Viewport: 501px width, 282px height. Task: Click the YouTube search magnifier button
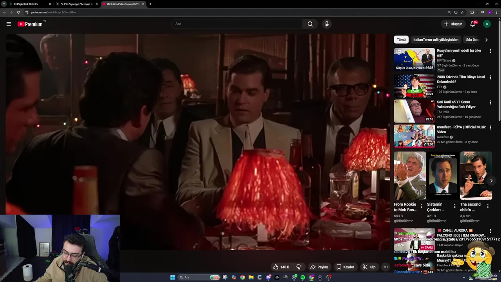point(310,24)
